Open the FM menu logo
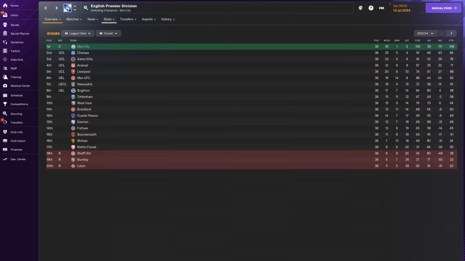 click(381, 8)
